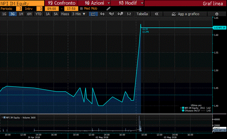Collapse panel with double left chevron
Image resolution: width=227 pixels, height=139 pixels.
156,14
